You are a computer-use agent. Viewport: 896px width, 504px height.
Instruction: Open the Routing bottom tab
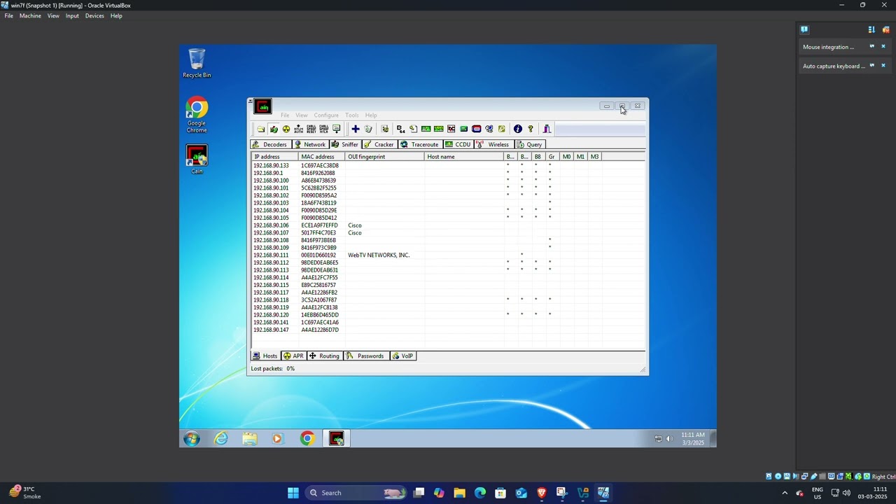coord(325,356)
